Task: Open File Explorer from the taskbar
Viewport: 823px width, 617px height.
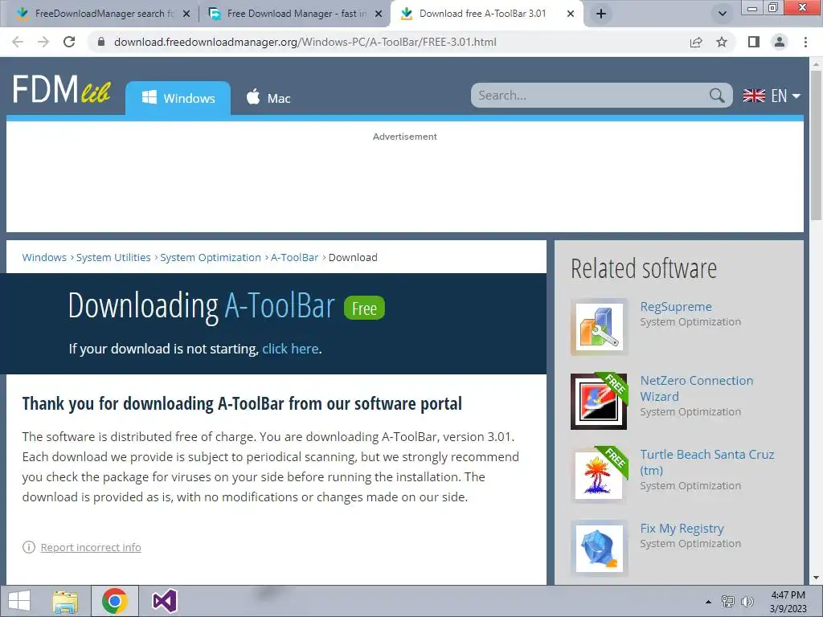Action: click(65, 601)
